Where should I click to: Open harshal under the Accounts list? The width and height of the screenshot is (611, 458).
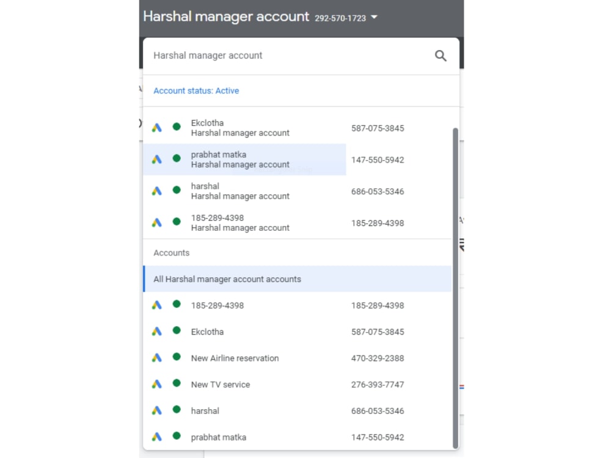[x=298, y=411]
